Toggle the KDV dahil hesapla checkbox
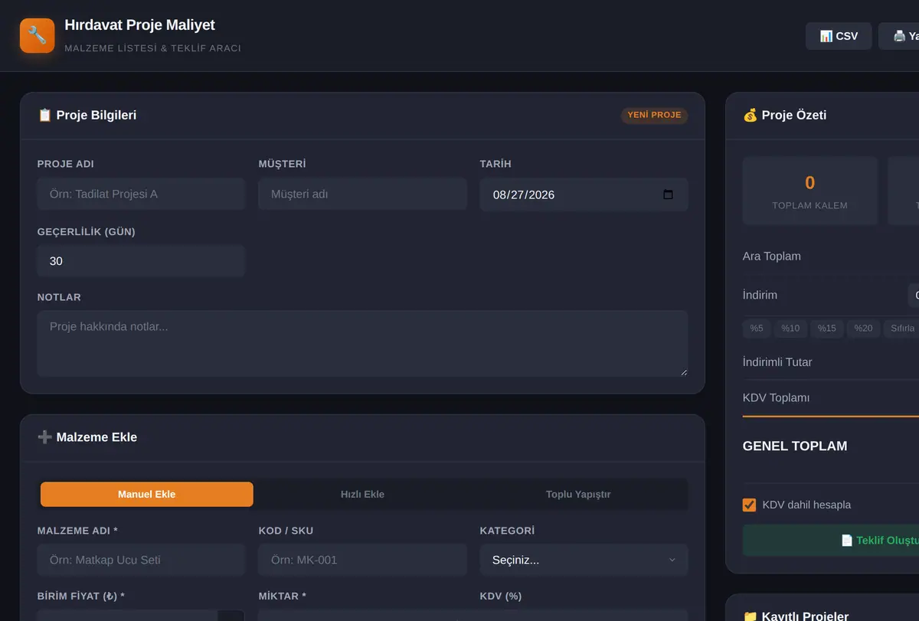 click(750, 505)
